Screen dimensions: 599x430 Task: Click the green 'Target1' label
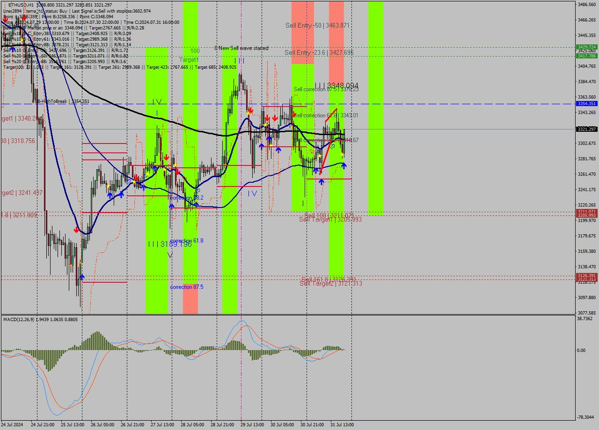click(189, 60)
